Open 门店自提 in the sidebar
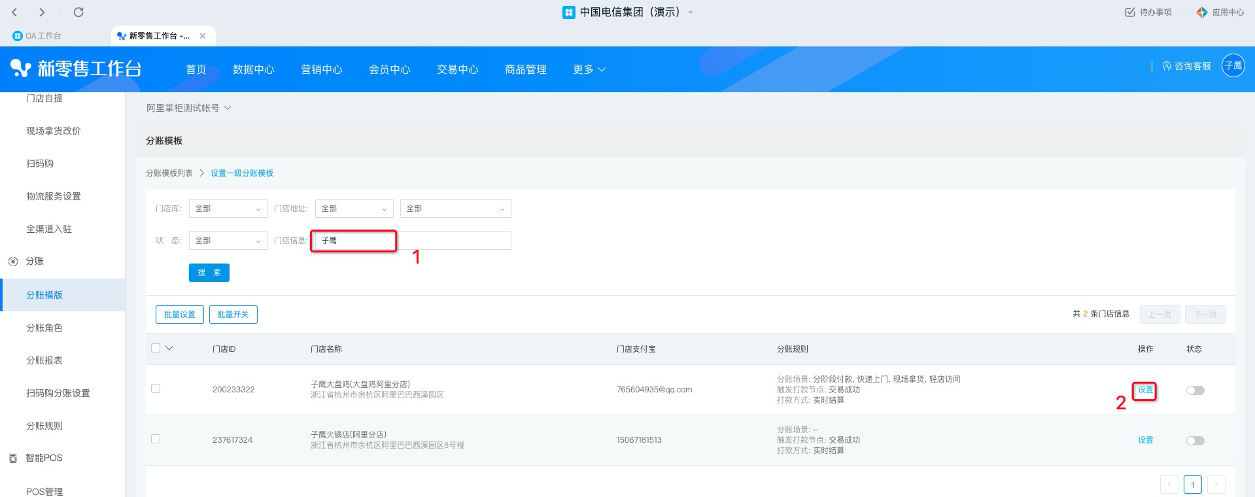Screen dimensions: 1255x497 pos(44,98)
